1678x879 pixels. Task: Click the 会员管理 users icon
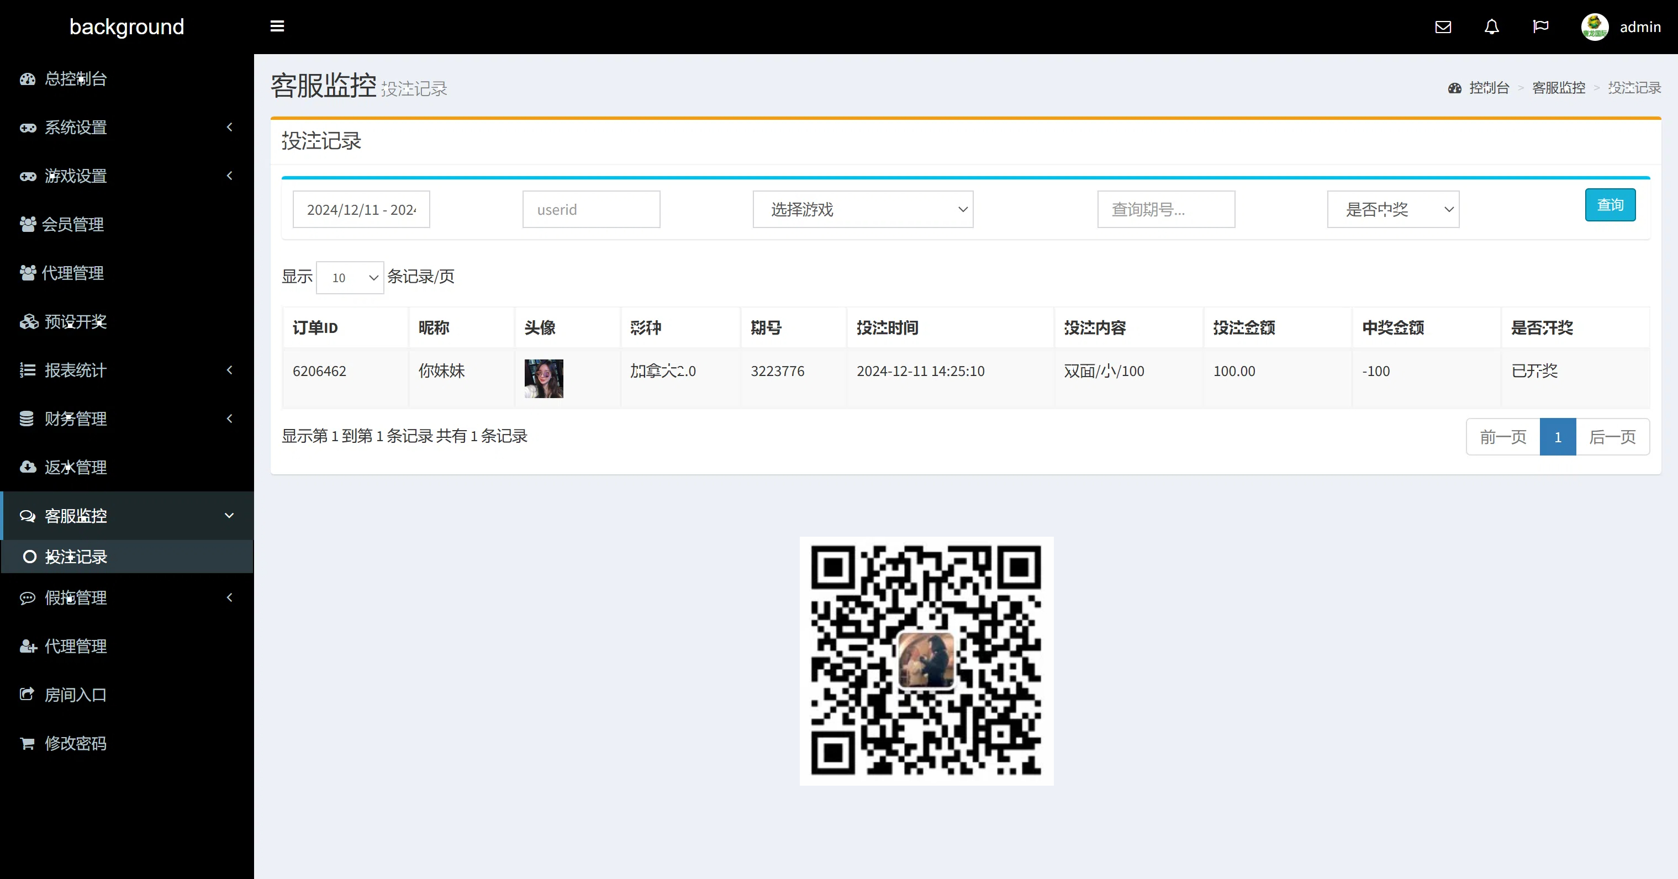(x=28, y=225)
